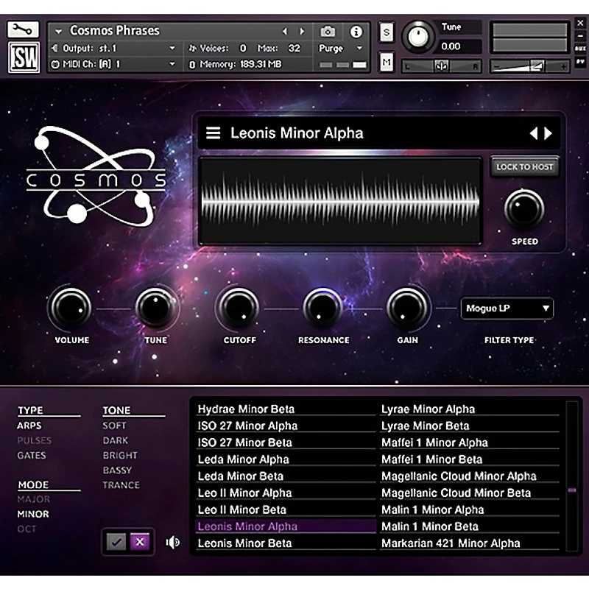Click the Memory icon in header
589x589 pixels.
coord(192,65)
